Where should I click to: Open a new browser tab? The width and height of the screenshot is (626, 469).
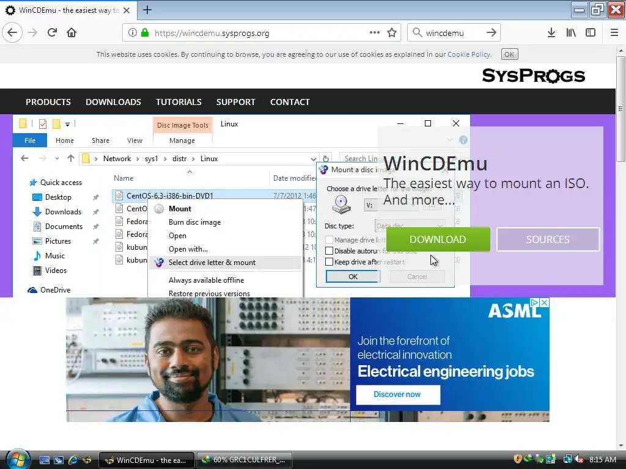[x=147, y=10]
